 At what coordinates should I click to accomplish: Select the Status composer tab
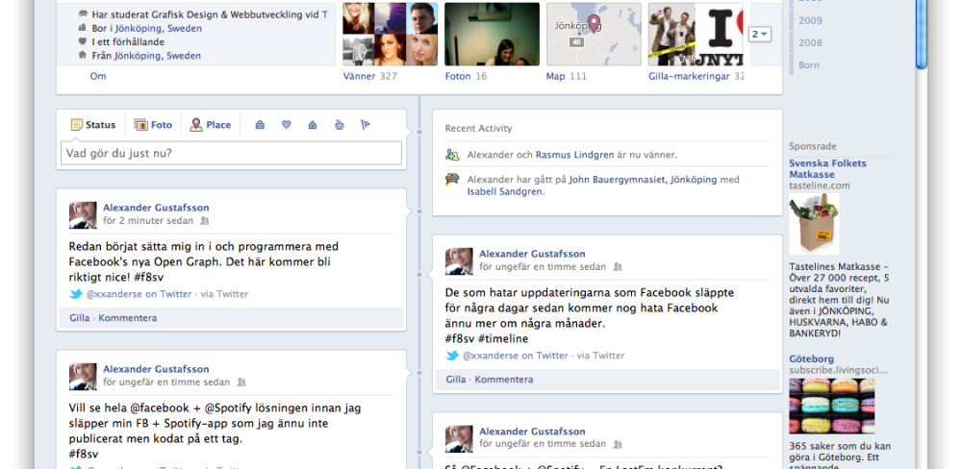[93, 125]
